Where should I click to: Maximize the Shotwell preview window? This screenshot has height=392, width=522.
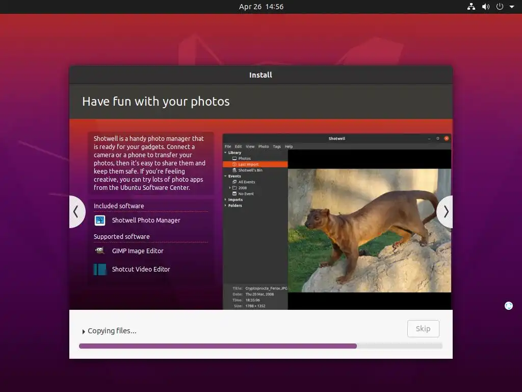[438, 138]
